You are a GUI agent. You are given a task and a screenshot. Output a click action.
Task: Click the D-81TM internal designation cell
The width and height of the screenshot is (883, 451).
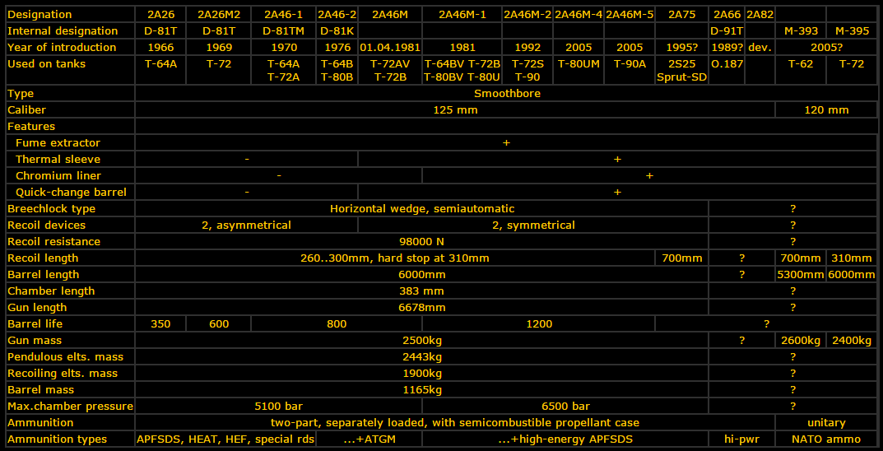[284, 31]
